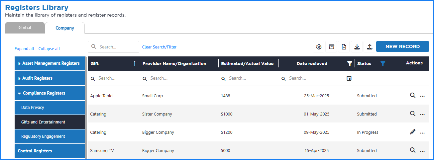The height and width of the screenshot is (160, 434).
Task: Open the settings gear in toolbar
Action: pyautogui.click(x=319, y=47)
